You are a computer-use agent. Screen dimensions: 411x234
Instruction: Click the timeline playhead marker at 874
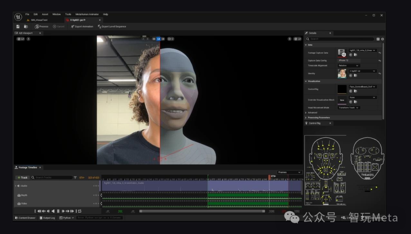tap(269, 177)
